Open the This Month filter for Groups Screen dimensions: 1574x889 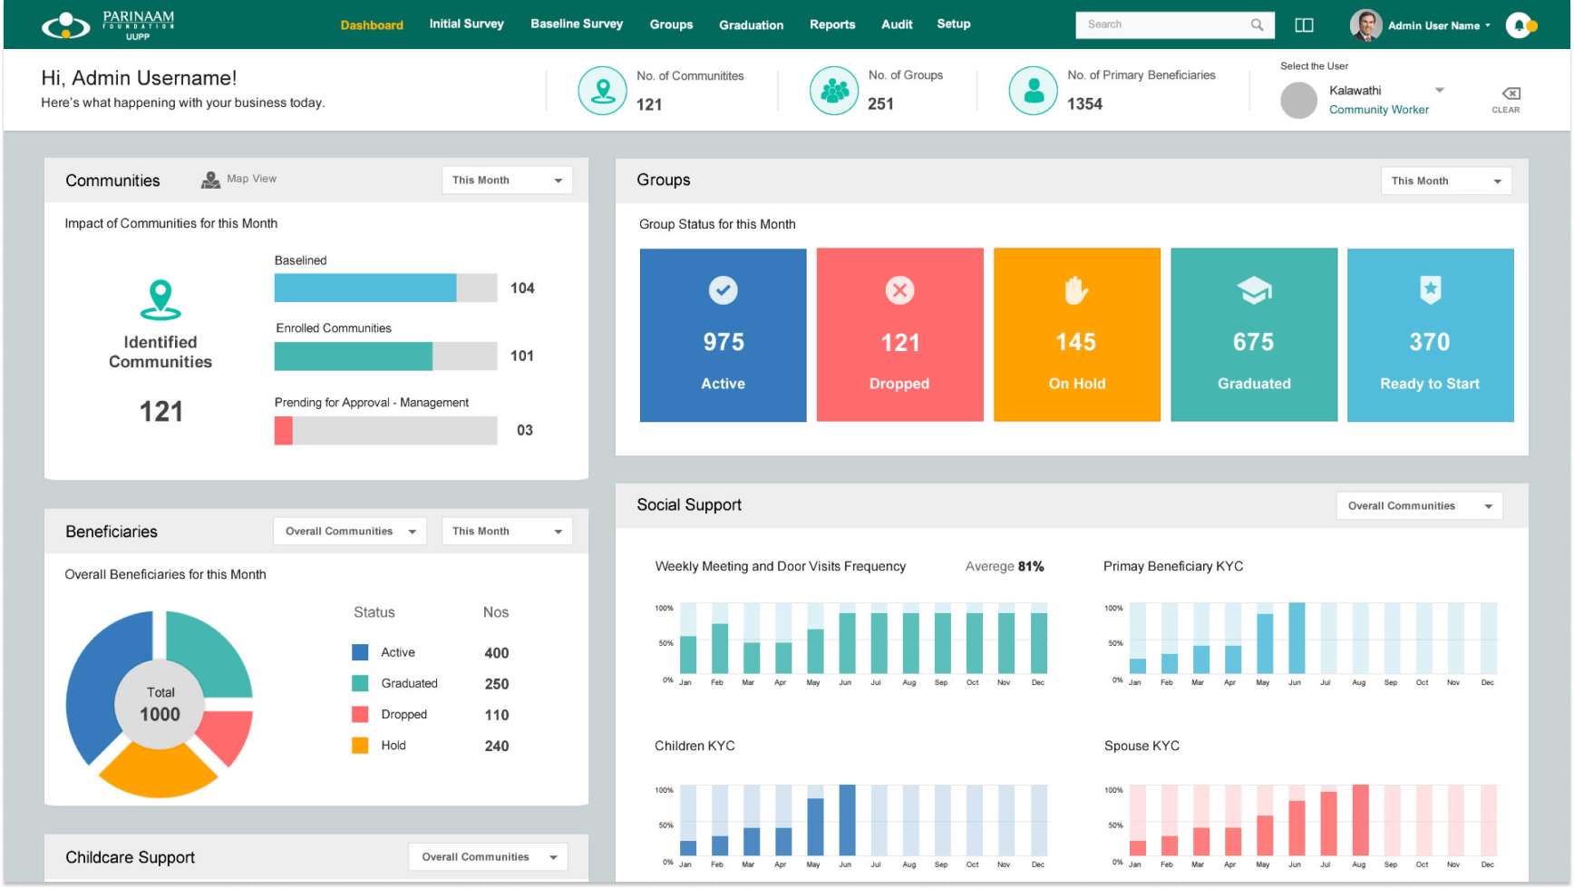1445,181
